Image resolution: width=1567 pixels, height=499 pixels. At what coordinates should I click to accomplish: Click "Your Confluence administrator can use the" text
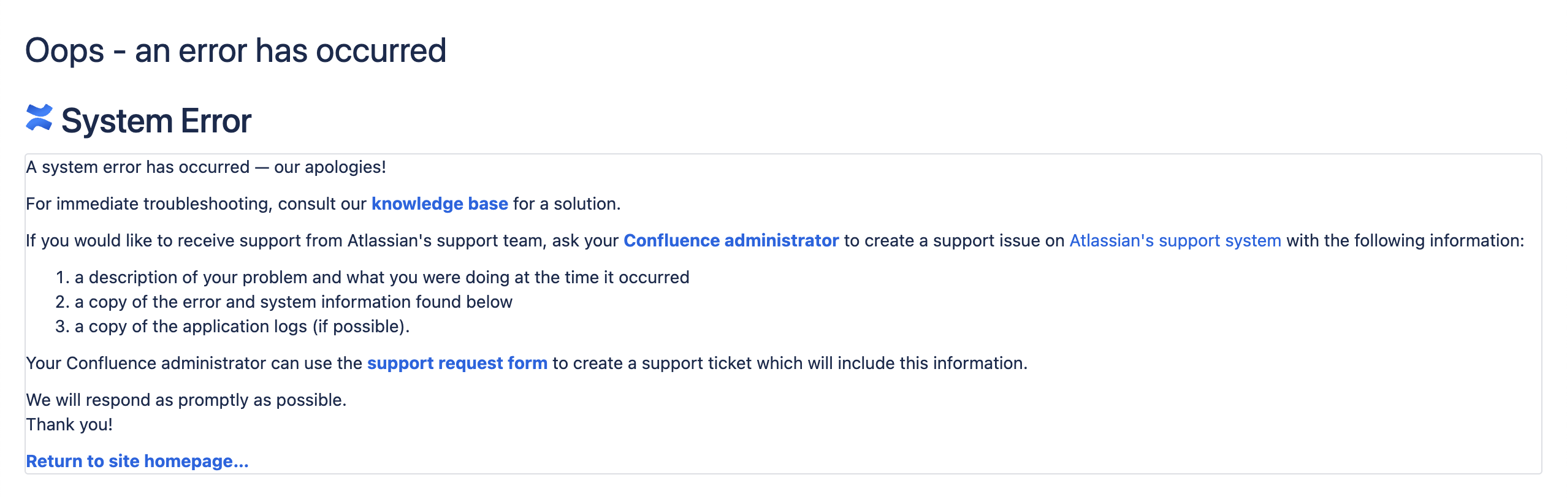(x=194, y=364)
